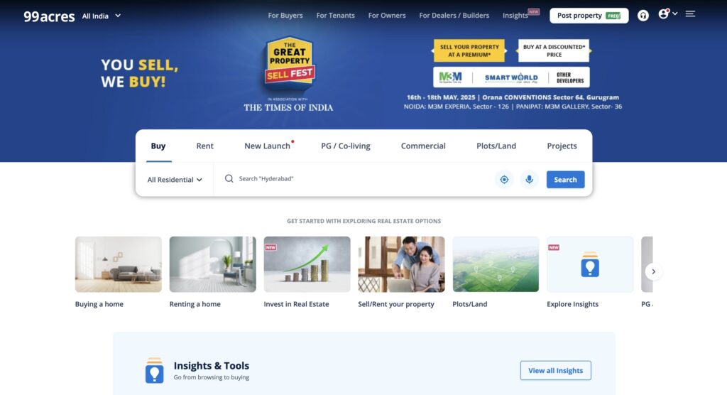Expand the profile chevron arrow
This screenshot has height=395, width=727.
[675, 13]
